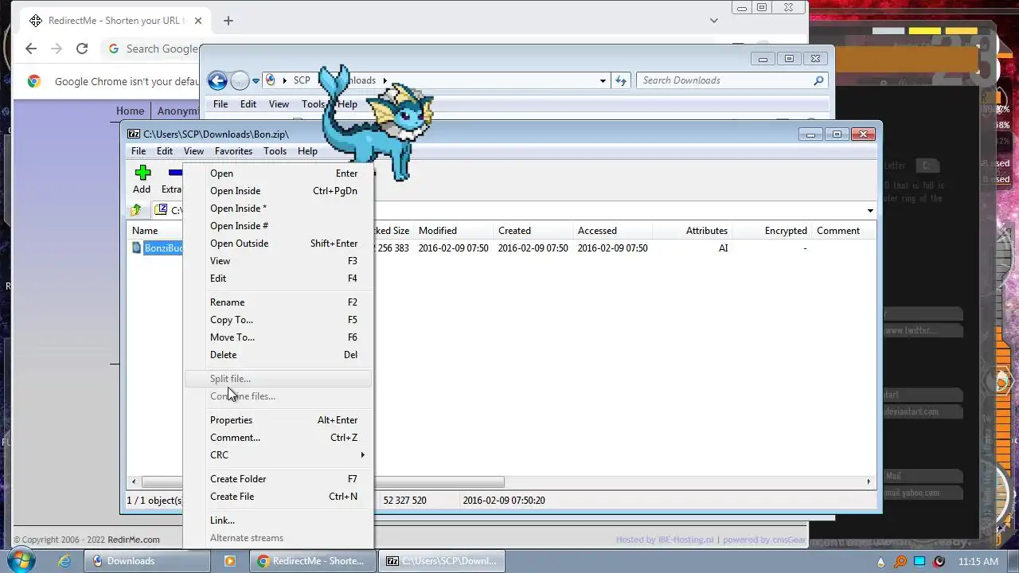Open Explorer address history dropdown arrow
1019x573 pixels.
coord(603,80)
